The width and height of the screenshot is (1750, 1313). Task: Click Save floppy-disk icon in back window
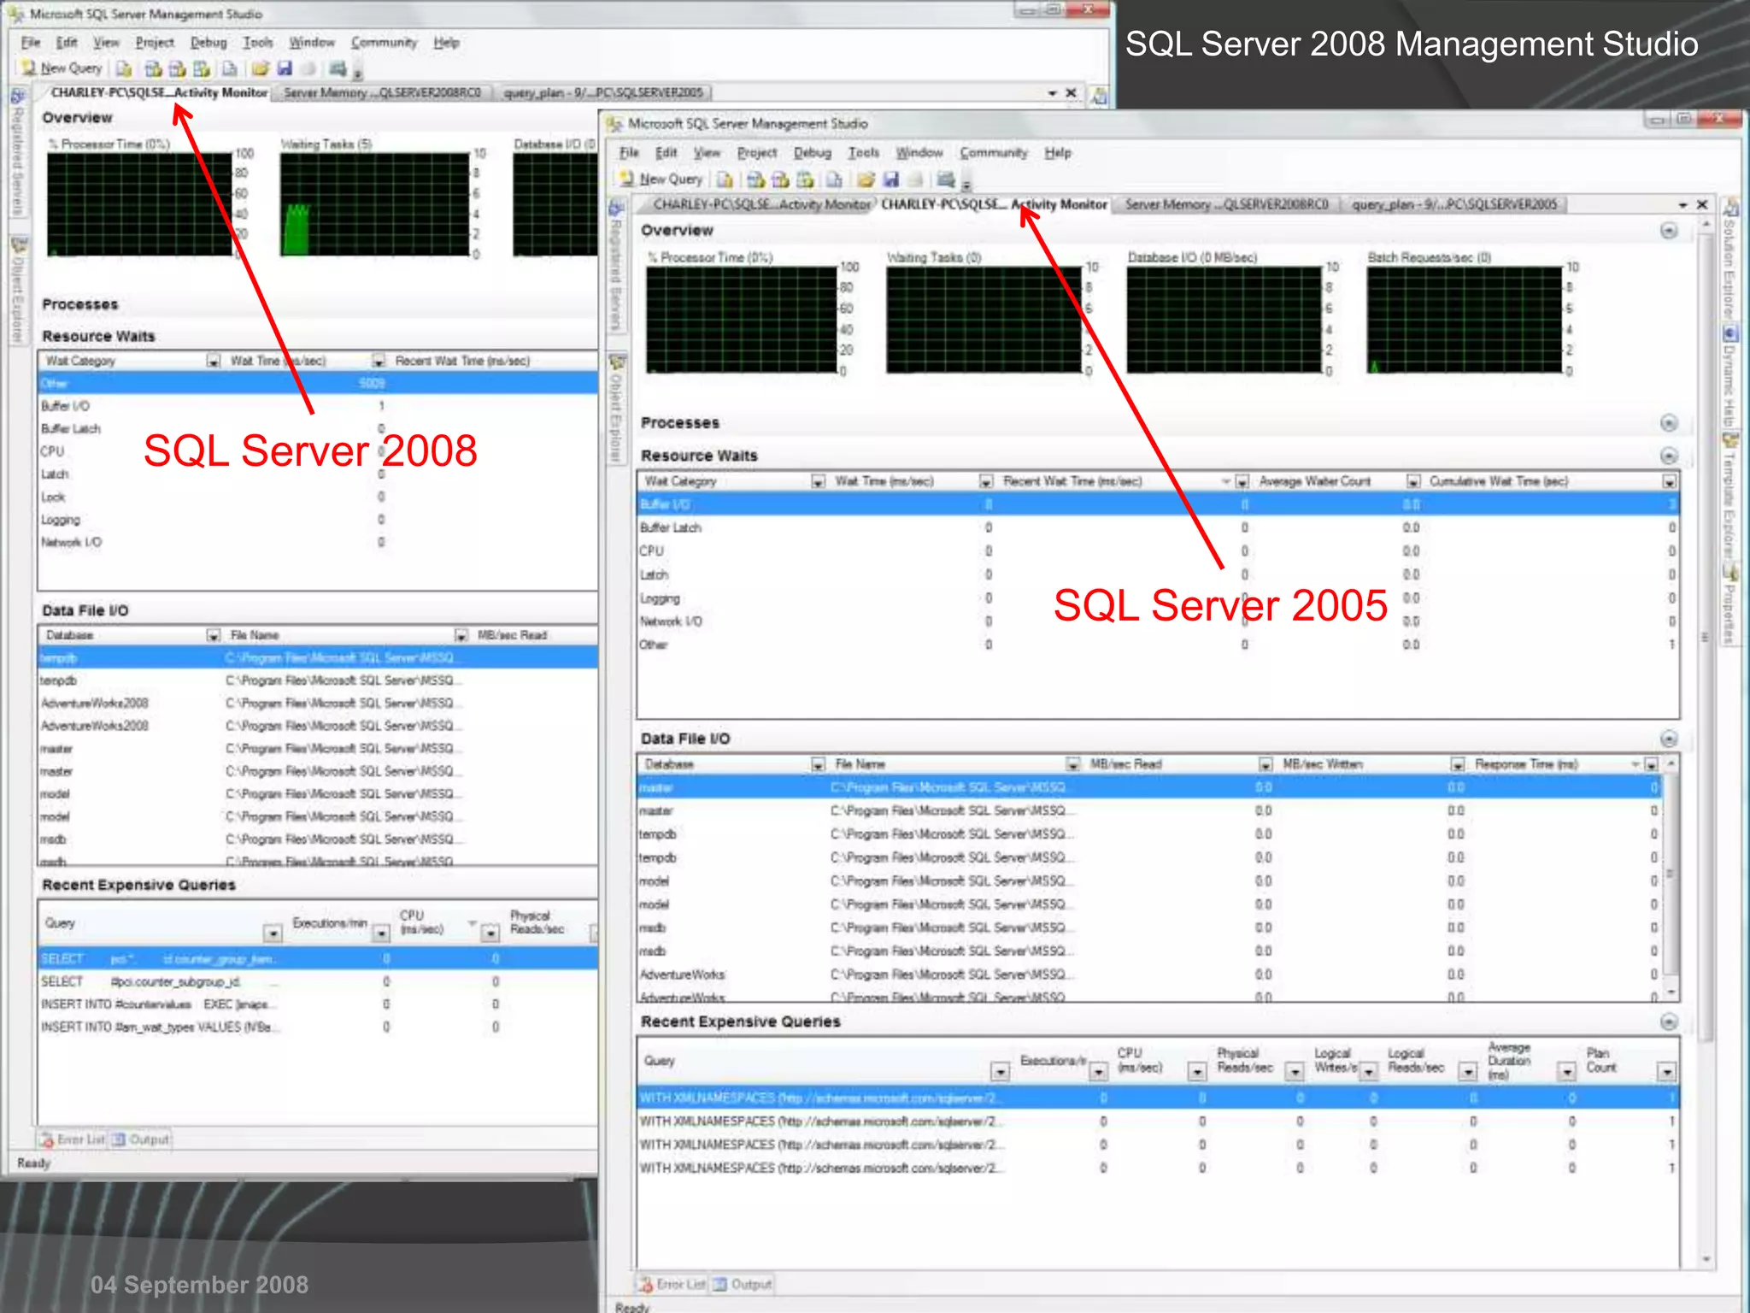(x=285, y=68)
